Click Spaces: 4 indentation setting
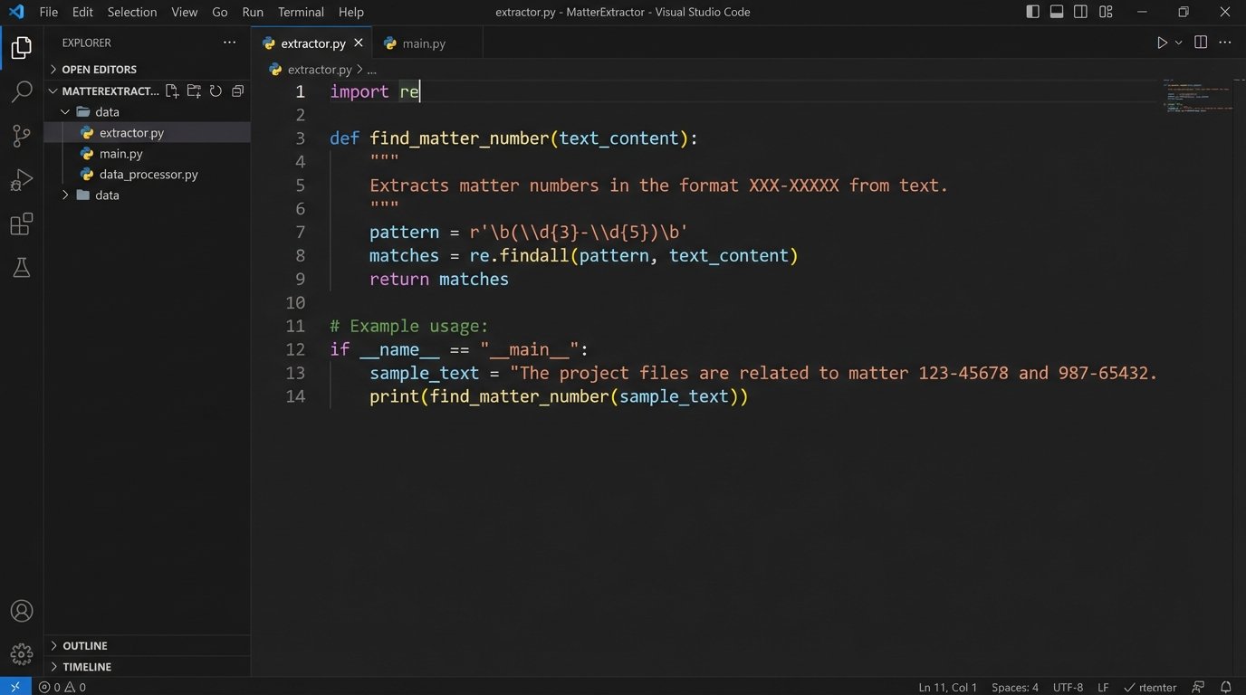The width and height of the screenshot is (1246, 695). 1015,687
